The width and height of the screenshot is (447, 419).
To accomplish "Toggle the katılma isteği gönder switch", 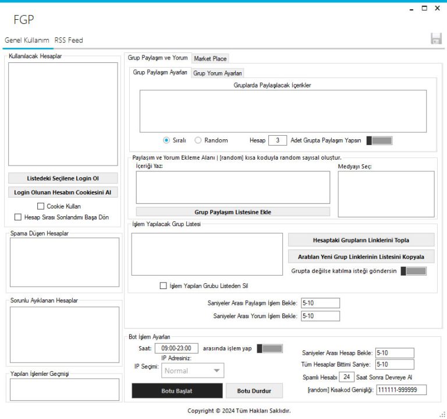I will coord(413,271).
